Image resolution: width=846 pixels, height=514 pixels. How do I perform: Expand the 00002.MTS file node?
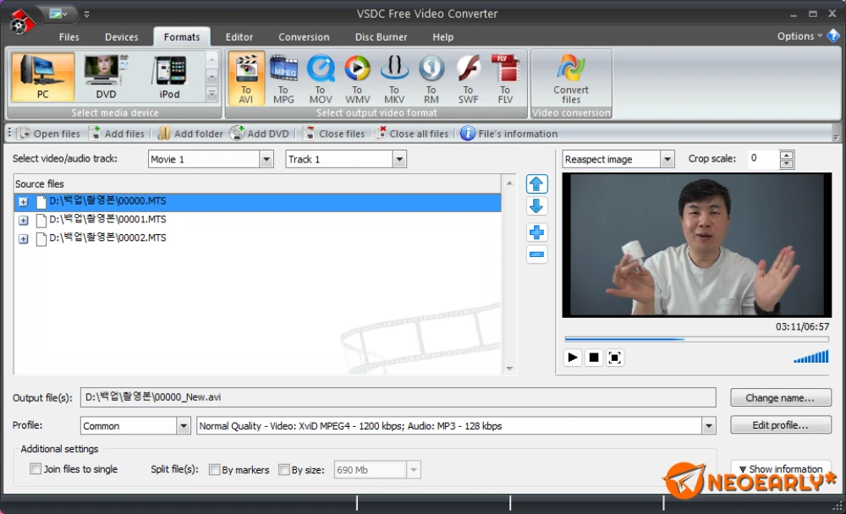point(23,238)
